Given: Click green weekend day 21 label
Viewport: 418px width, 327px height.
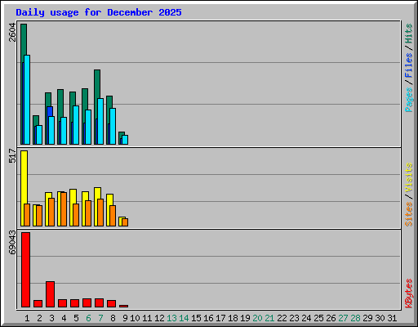Looking at the screenshot, I should click(269, 318).
